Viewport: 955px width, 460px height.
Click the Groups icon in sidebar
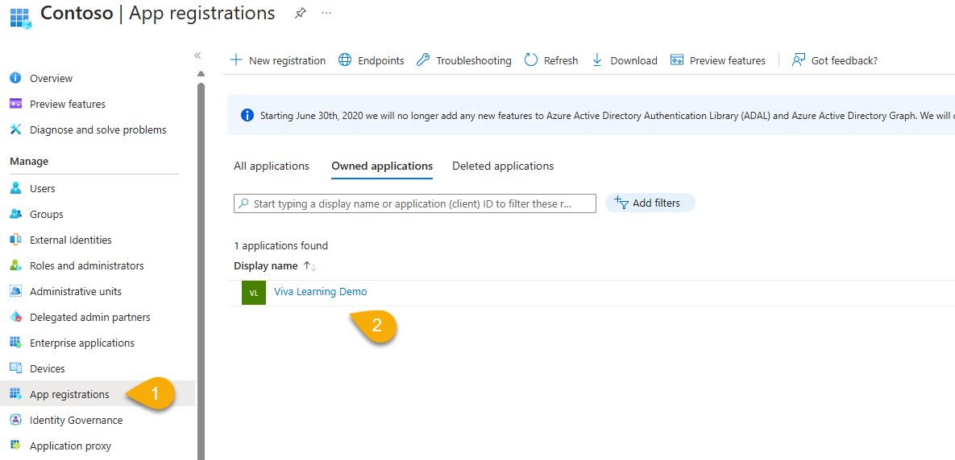pyautogui.click(x=16, y=214)
